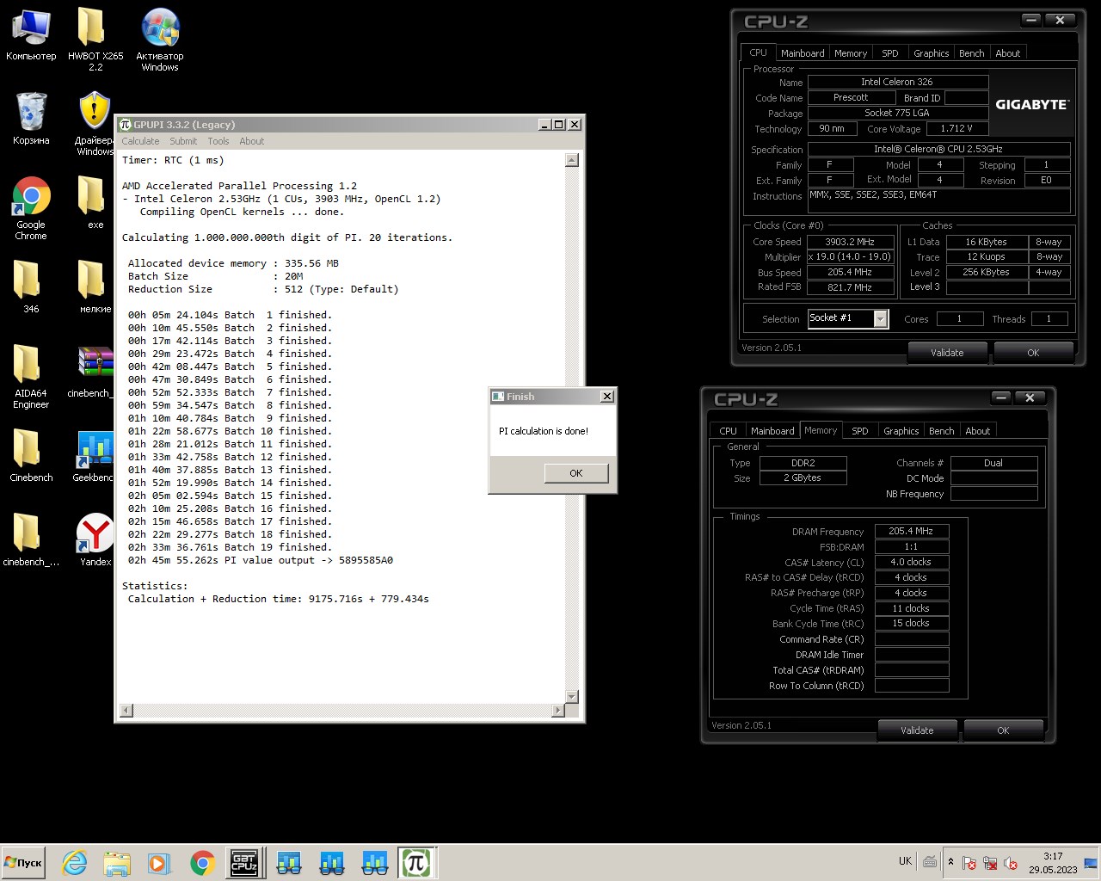Click the network tray icon
The height and width of the screenshot is (881, 1101).
click(990, 863)
